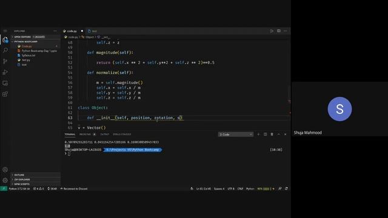Open Python Bootcamp Day 1 pptx file
The width and height of the screenshot is (388, 218).
(x=36, y=51)
